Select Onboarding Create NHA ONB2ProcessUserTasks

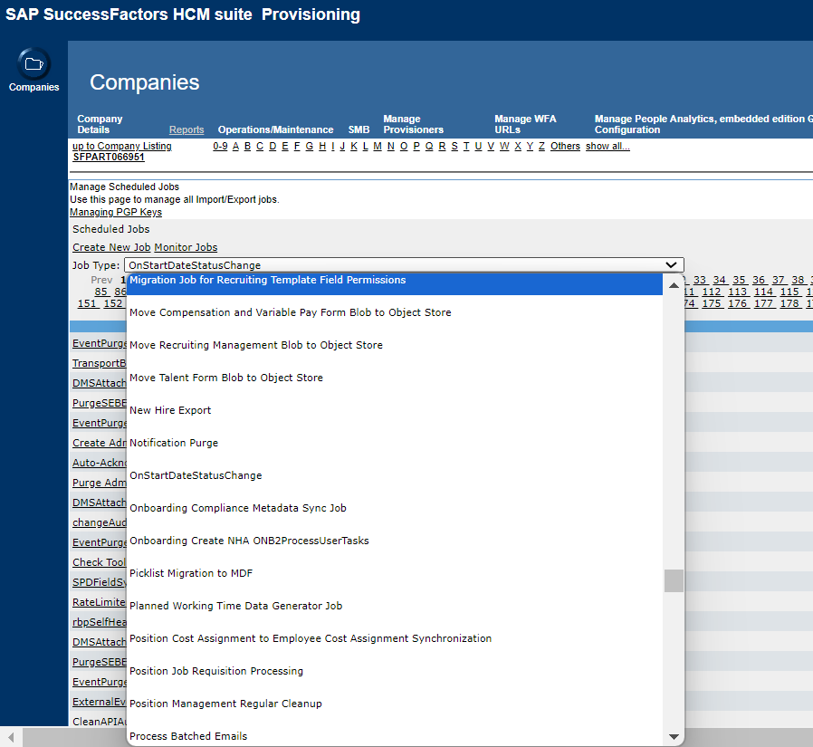394,541
